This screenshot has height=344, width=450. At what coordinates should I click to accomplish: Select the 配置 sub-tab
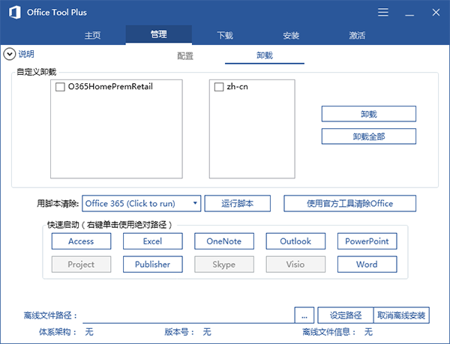185,55
